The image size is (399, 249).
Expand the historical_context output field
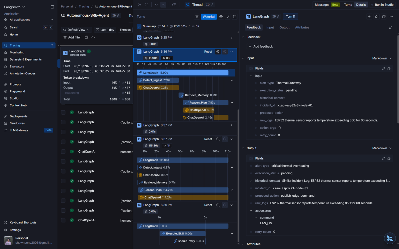[251, 181]
